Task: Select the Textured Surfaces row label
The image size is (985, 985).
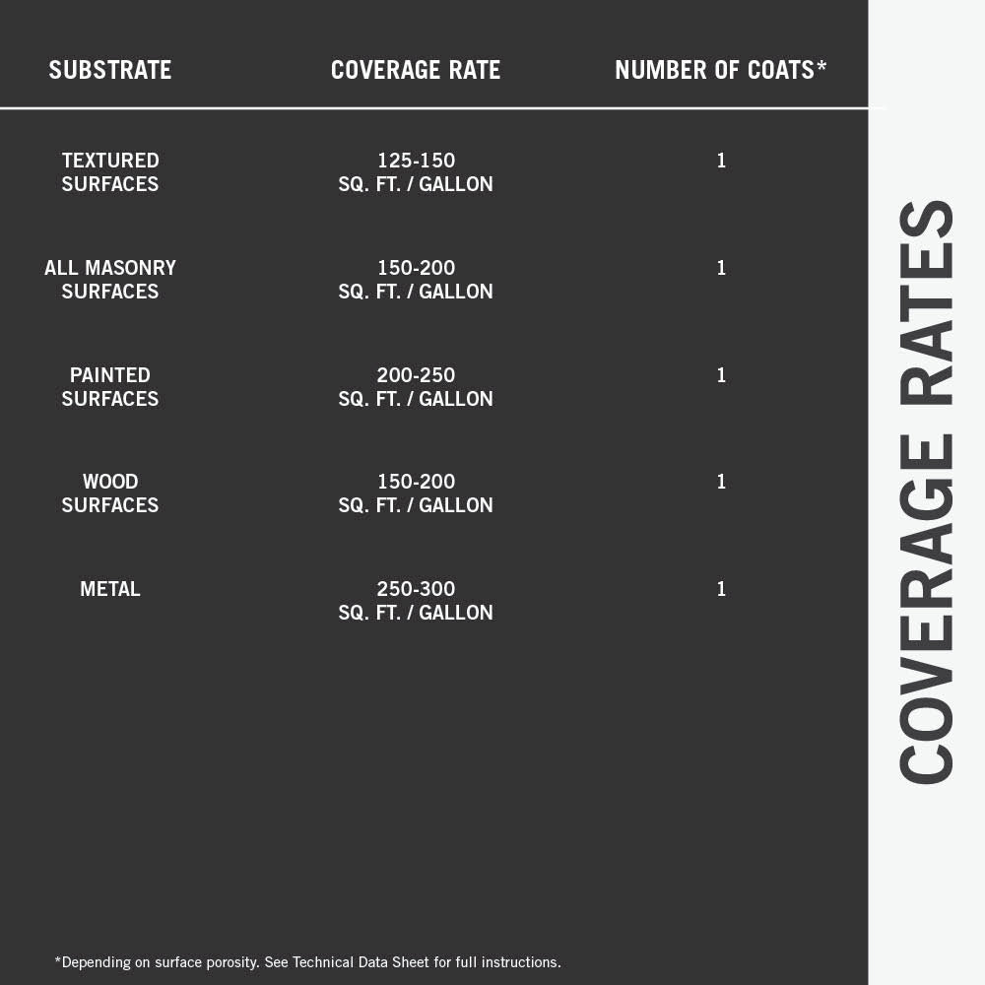Action: pos(110,172)
